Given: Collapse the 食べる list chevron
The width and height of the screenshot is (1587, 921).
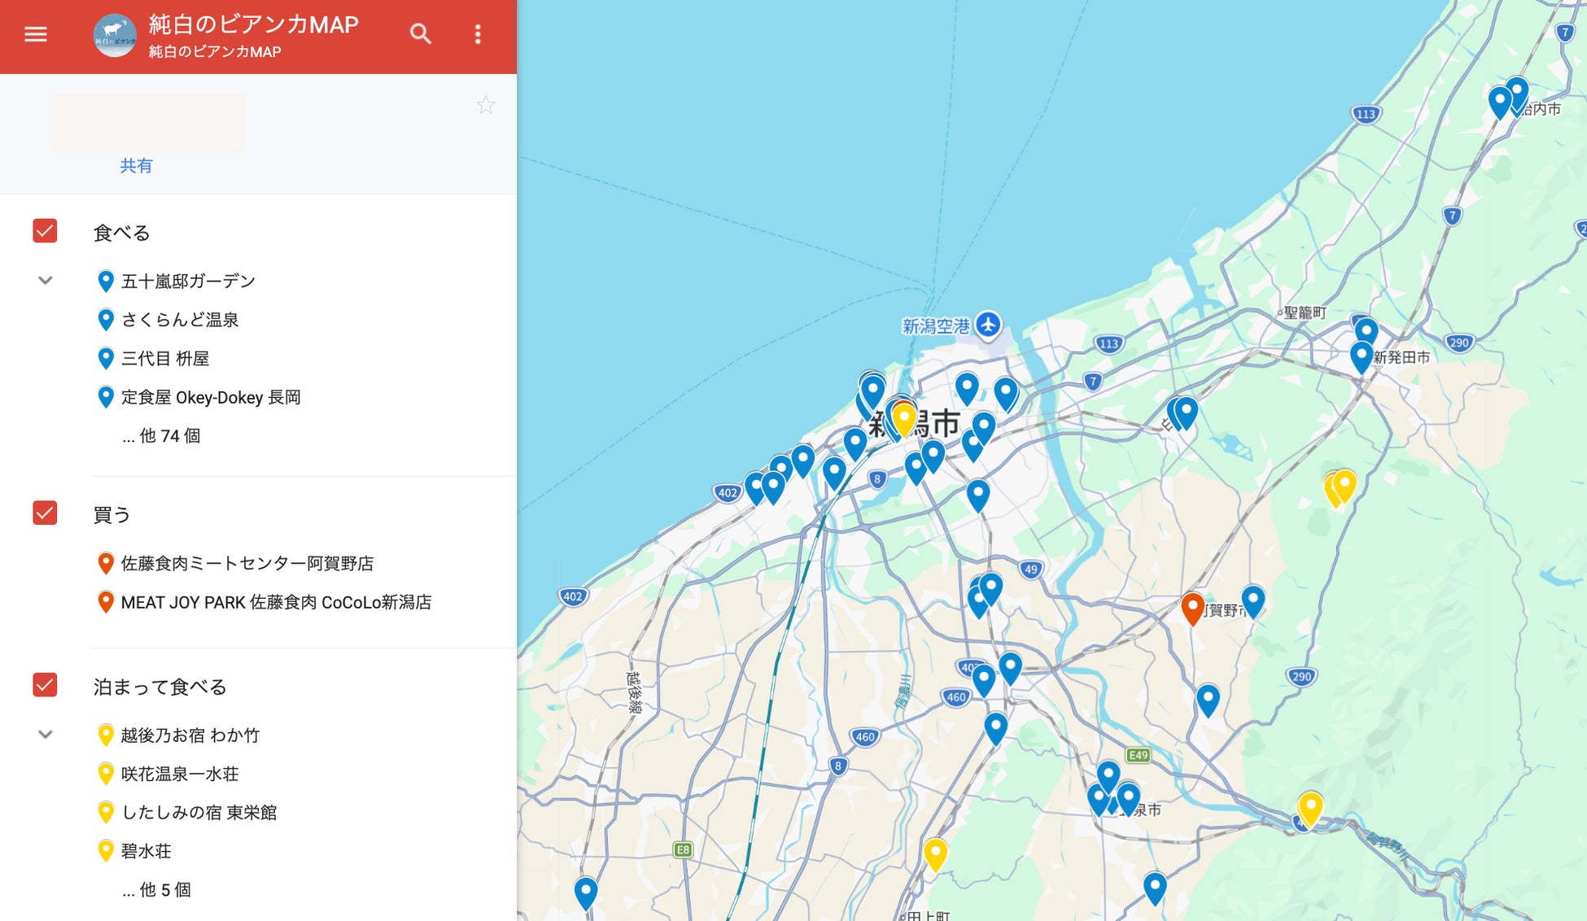Looking at the screenshot, I should click(x=46, y=281).
